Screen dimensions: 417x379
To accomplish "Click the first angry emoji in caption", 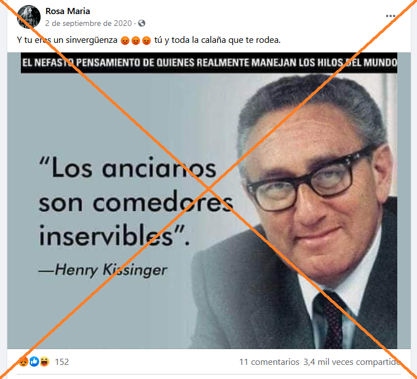I will (125, 41).
